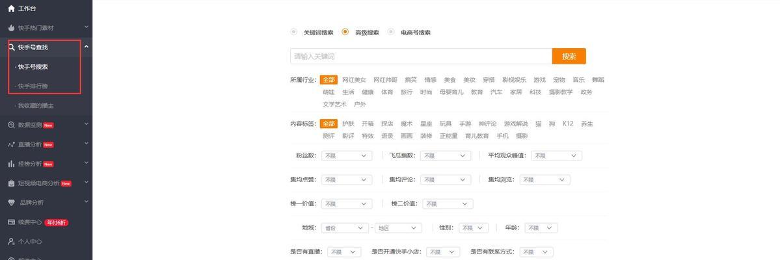Filter industry by 宠物
The height and width of the screenshot is (260, 780).
(559, 79)
